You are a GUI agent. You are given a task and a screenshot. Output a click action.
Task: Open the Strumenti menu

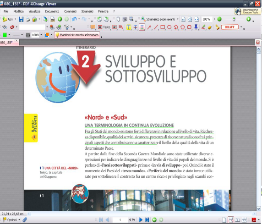[x=87, y=11]
